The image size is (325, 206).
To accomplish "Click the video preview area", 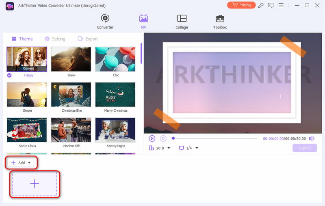I will click(233, 83).
